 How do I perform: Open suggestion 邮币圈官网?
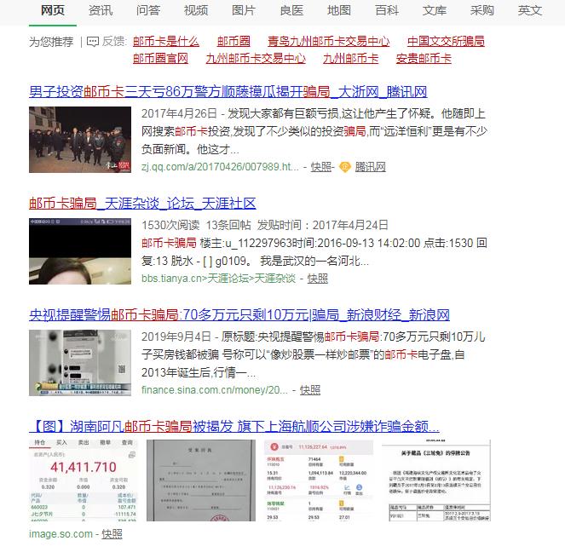pyautogui.click(x=160, y=59)
